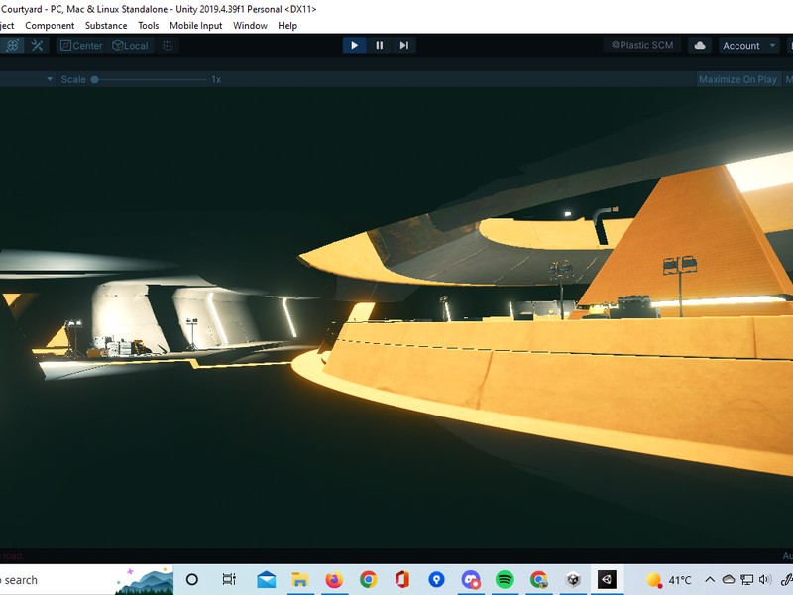Open Spotify from the taskbar
The image size is (793, 595).
click(505, 580)
